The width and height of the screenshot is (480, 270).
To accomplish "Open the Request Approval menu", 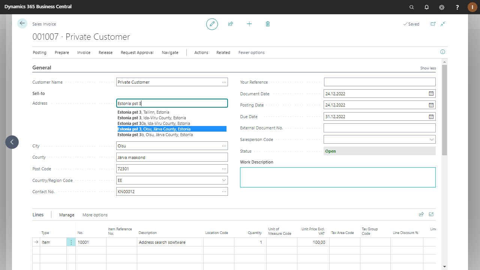I will tap(137, 52).
